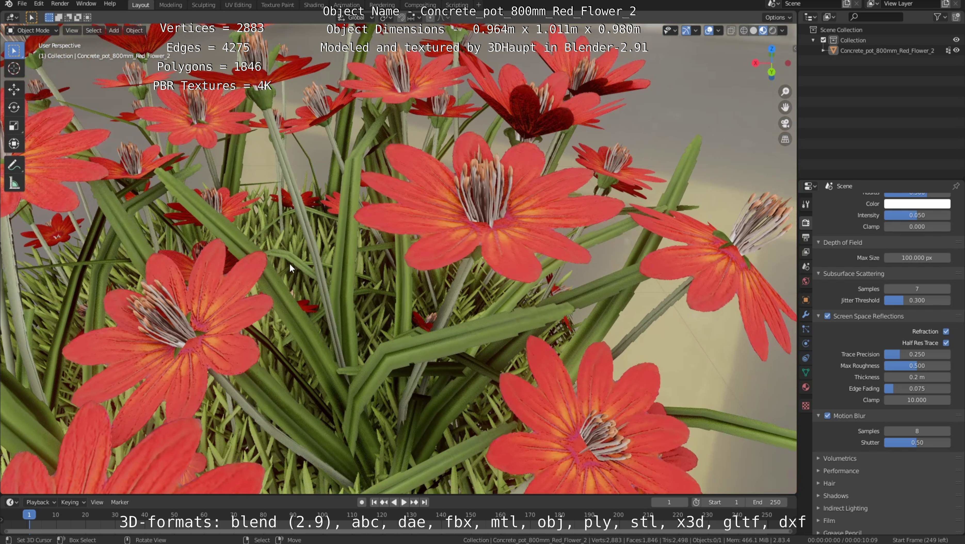Toggle Screen Space Reflections checkbox
Viewport: 965px width, 544px height.
tap(827, 316)
